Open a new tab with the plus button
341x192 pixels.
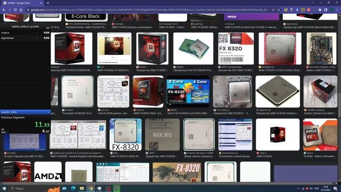[48, 3]
